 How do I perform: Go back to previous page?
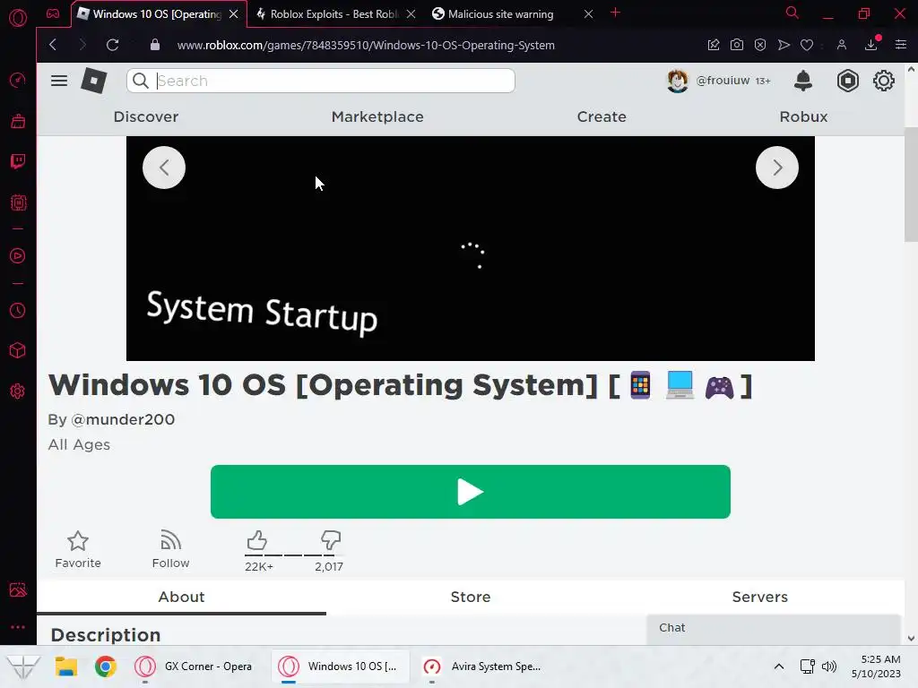53,45
